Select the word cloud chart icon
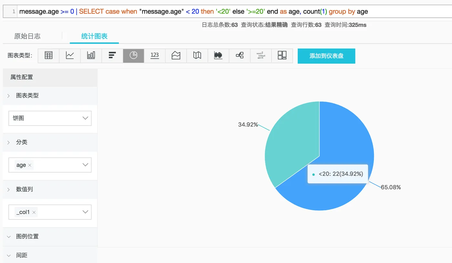452x263 pixels. click(x=261, y=56)
